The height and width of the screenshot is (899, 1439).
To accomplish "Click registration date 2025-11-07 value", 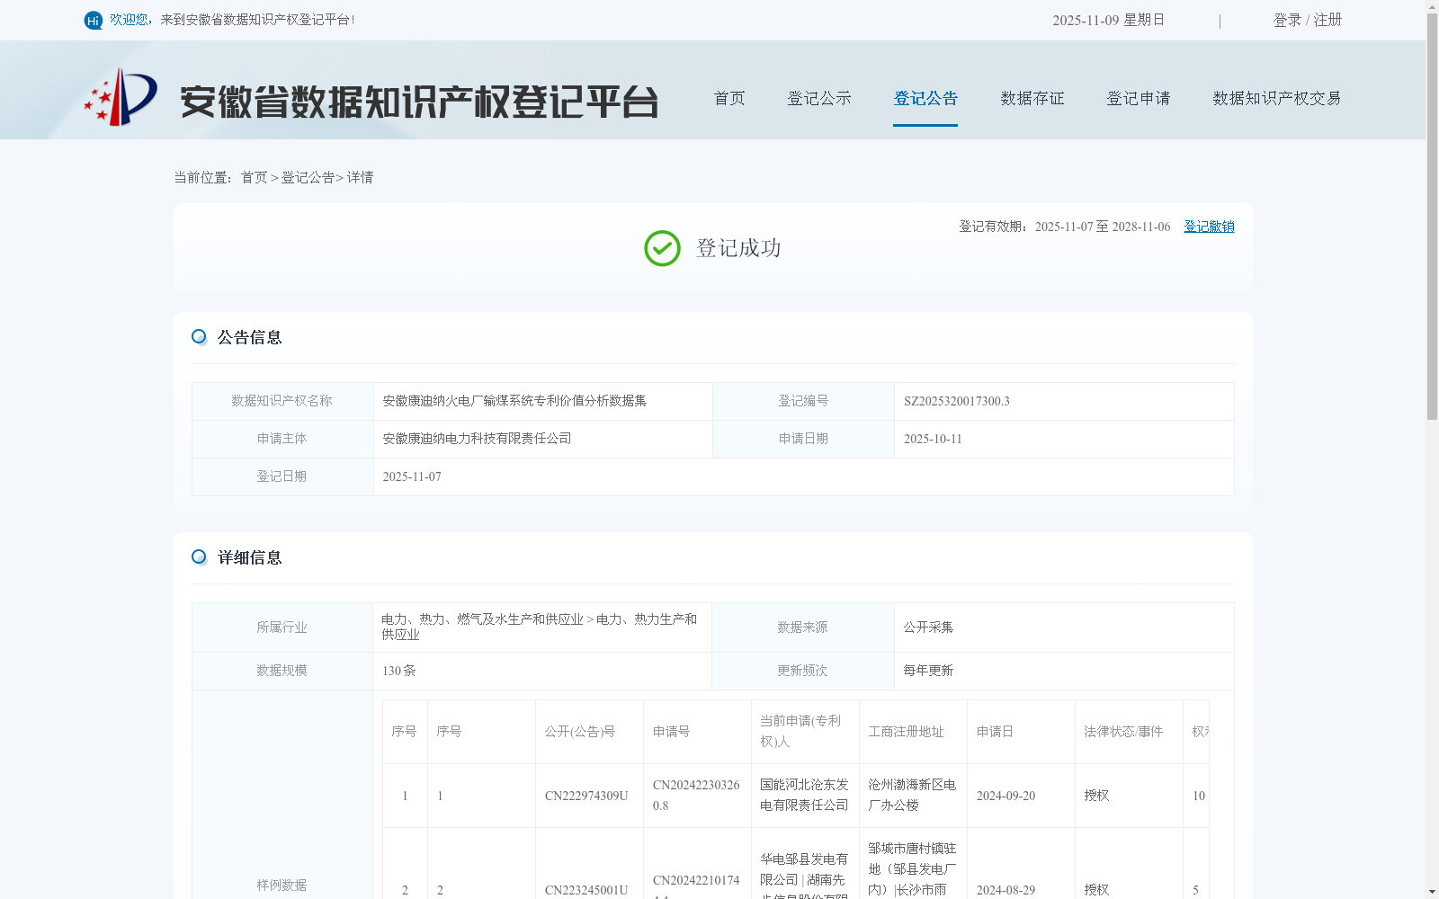I will point(412,476).
